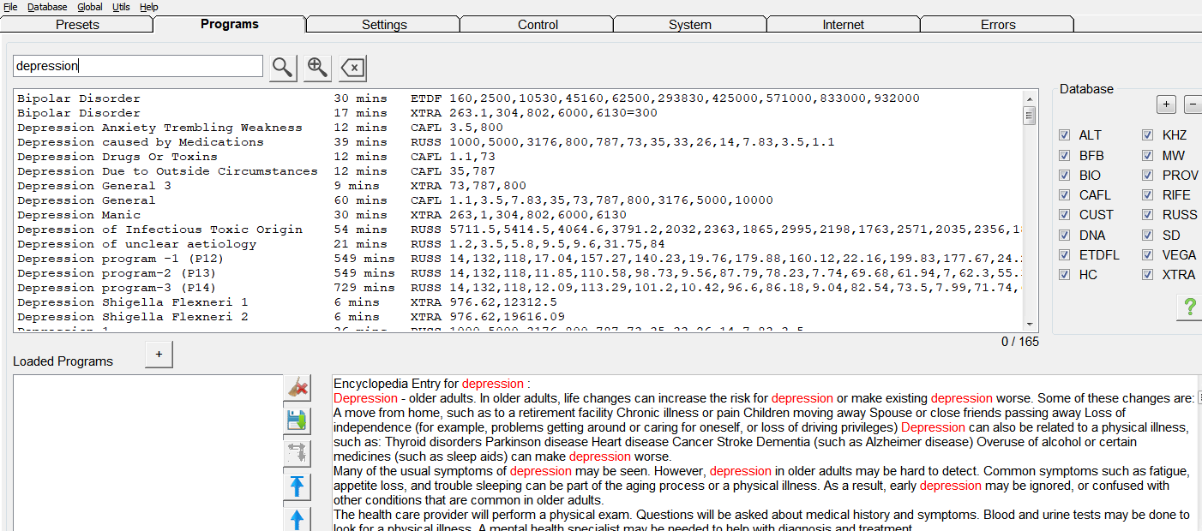
Task: Switch to the Settings tab
Action: tap(384, 25)
